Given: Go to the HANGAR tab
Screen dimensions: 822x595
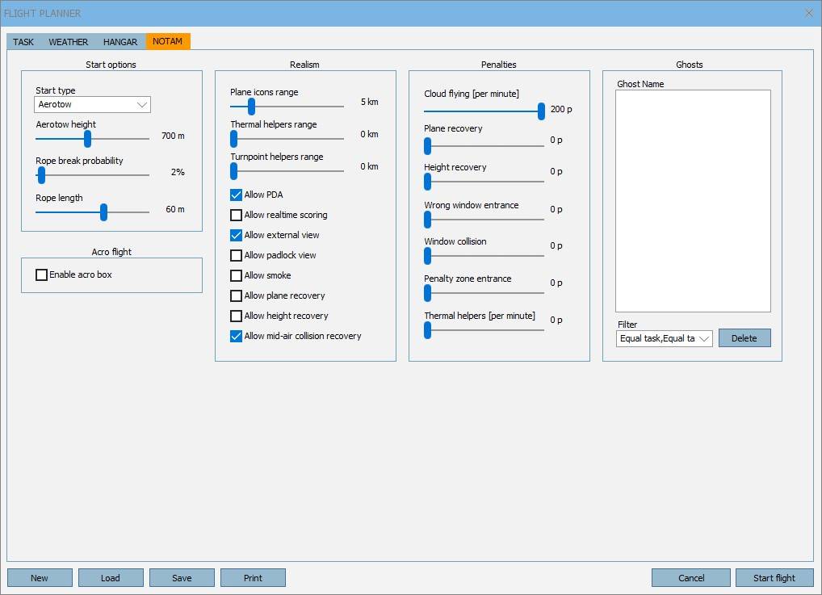Looking at the screenshot, I should pos(120,42).
